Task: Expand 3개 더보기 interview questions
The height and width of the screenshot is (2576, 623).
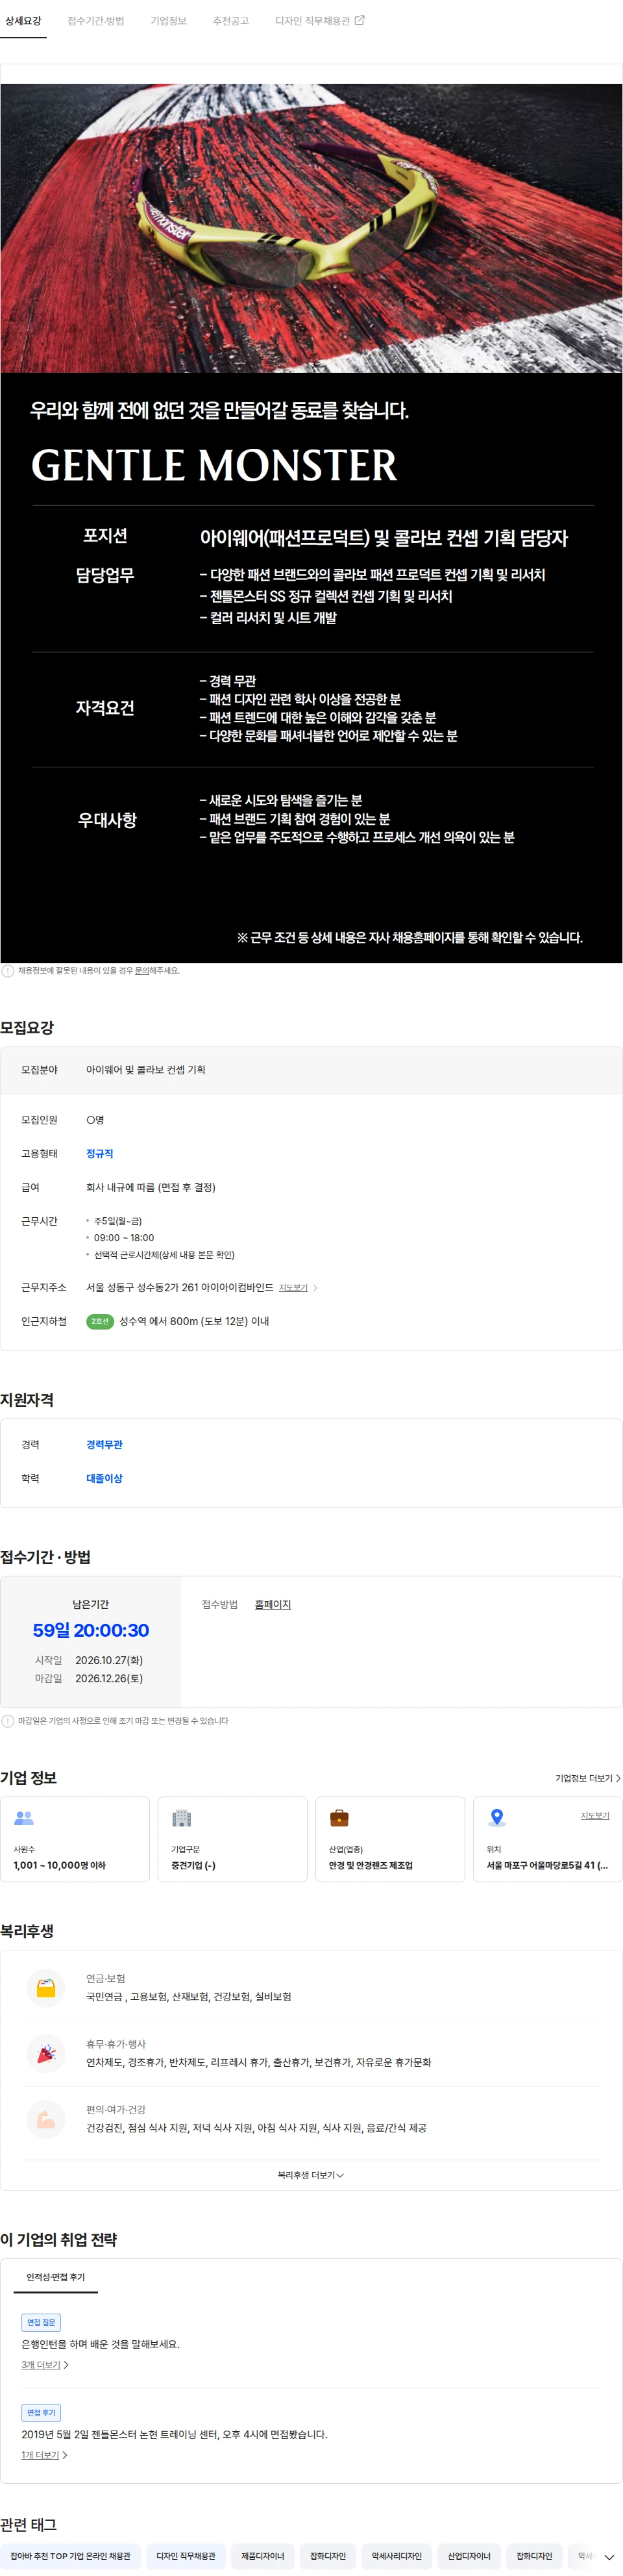Action: 45,2365
